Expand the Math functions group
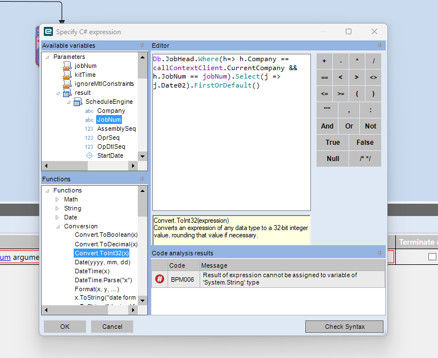The width and height of the screenshot is (438, 358). tap(57, 199)
